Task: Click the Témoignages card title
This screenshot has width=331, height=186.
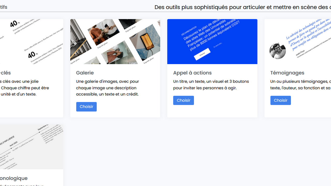Action: tap(287, 73)
